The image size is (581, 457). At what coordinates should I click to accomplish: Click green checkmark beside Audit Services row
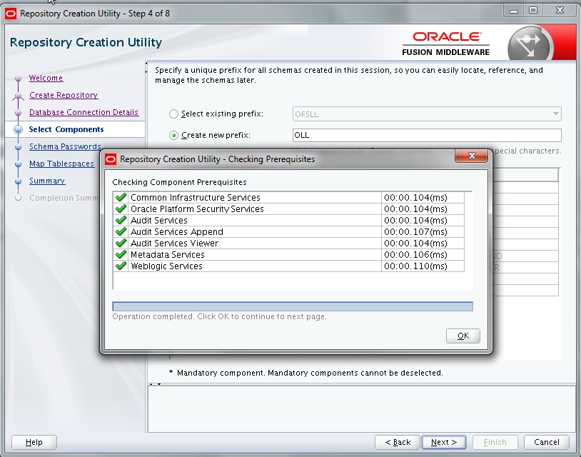(x=121, y=220)
